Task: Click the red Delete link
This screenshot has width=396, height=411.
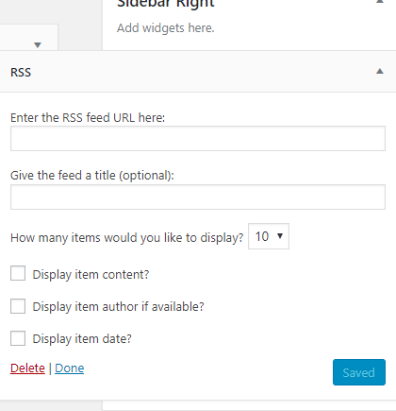Action: [x=27, y=368]
